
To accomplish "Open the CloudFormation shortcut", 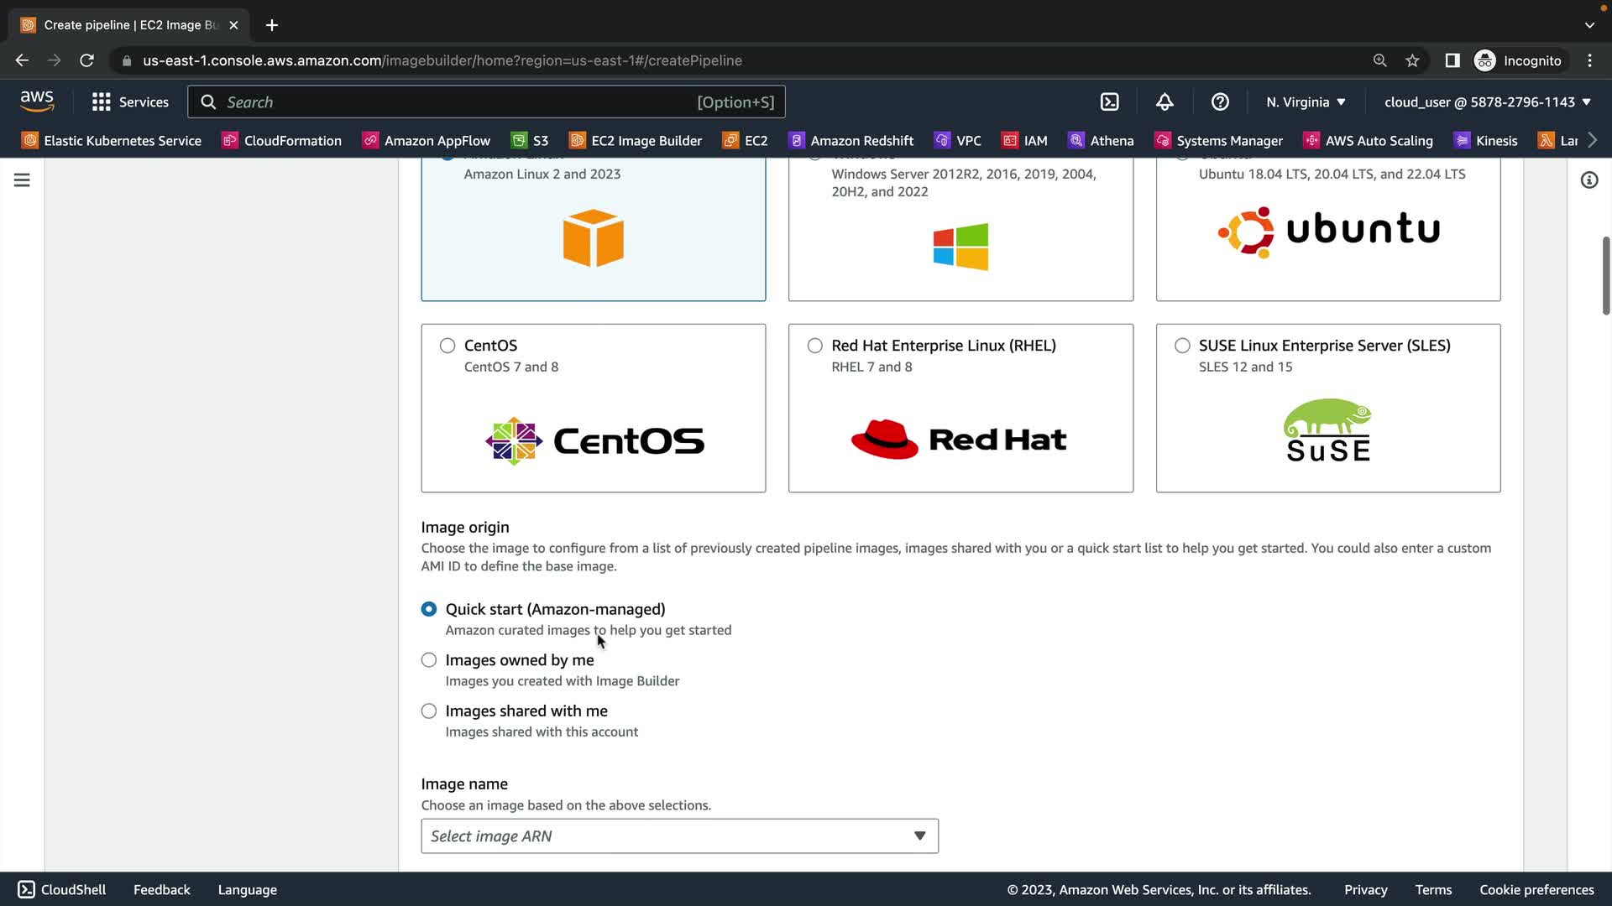I will click(x=281, y=140).
